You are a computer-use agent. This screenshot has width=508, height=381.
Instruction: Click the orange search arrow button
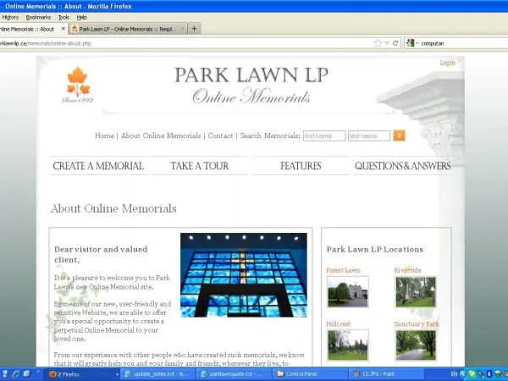click(x=400, y=135)
